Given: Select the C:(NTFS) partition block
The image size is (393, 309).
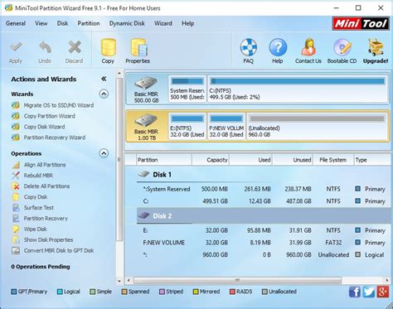Looking at the screenshot, I should pos(298,89).
